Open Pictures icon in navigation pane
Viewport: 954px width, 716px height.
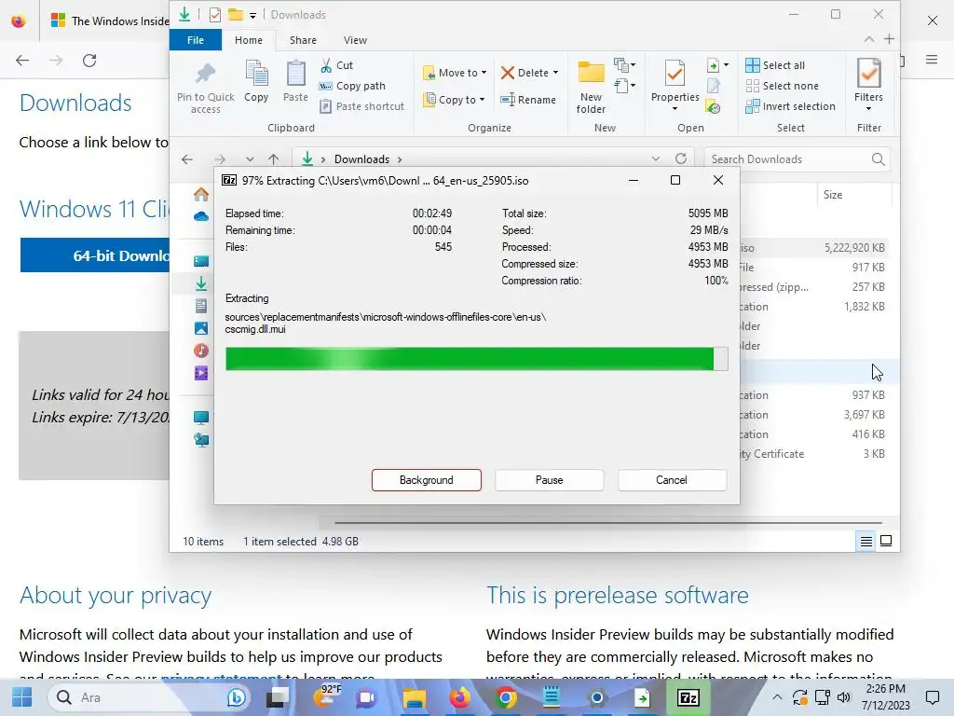tap(201, 328)
